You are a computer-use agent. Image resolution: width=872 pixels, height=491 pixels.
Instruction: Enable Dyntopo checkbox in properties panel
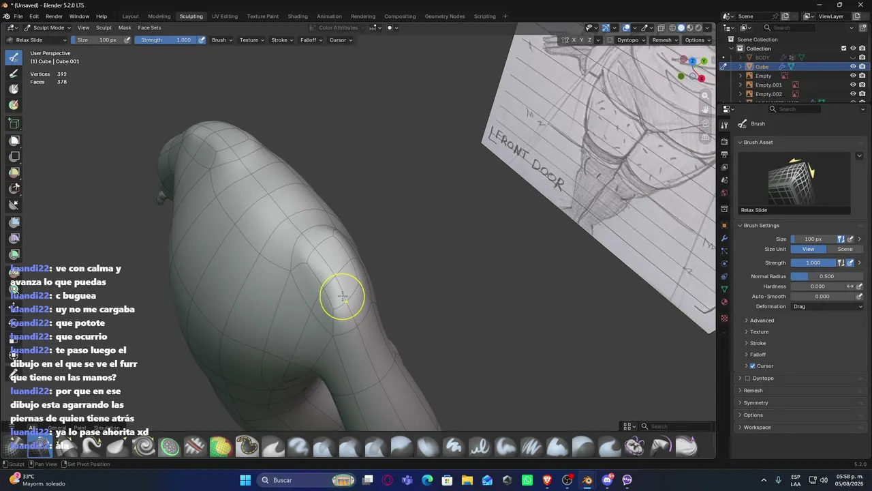747,378
